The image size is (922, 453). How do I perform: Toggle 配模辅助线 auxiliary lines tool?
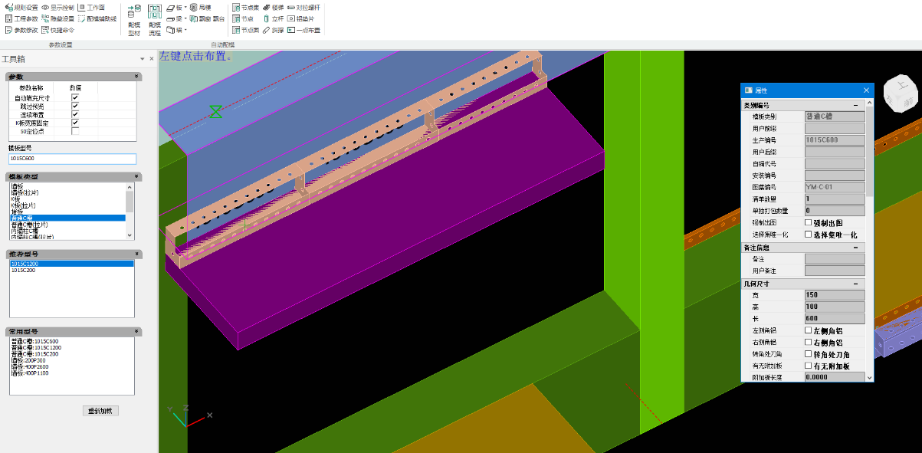97,18
